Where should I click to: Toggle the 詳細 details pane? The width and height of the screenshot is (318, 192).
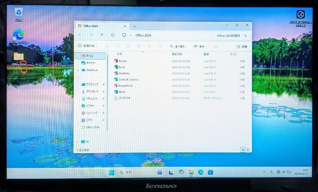click(x=242, y=47)
